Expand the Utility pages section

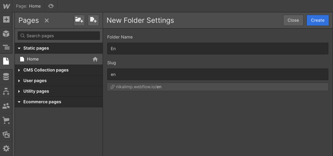click(19, 91)
